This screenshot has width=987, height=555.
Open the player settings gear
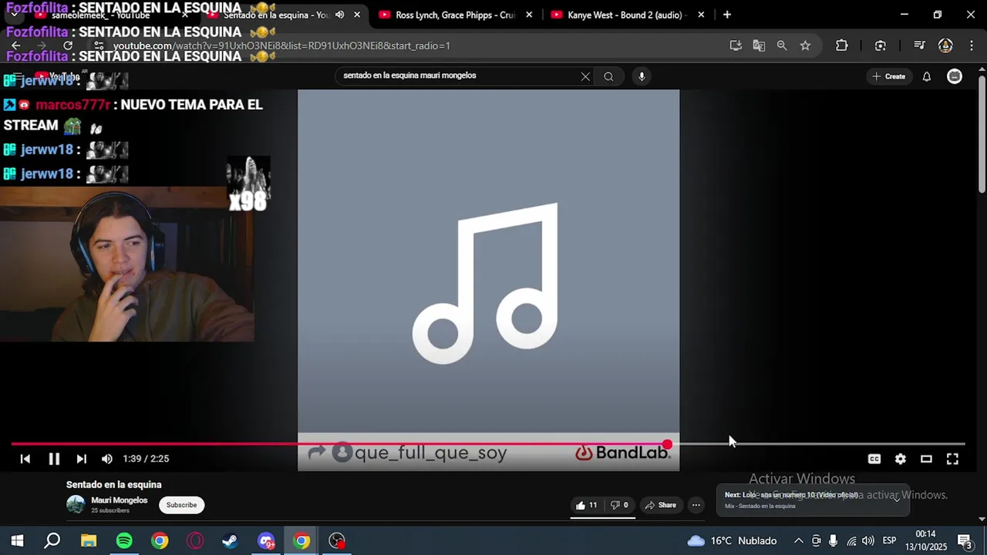coord(901,459)
